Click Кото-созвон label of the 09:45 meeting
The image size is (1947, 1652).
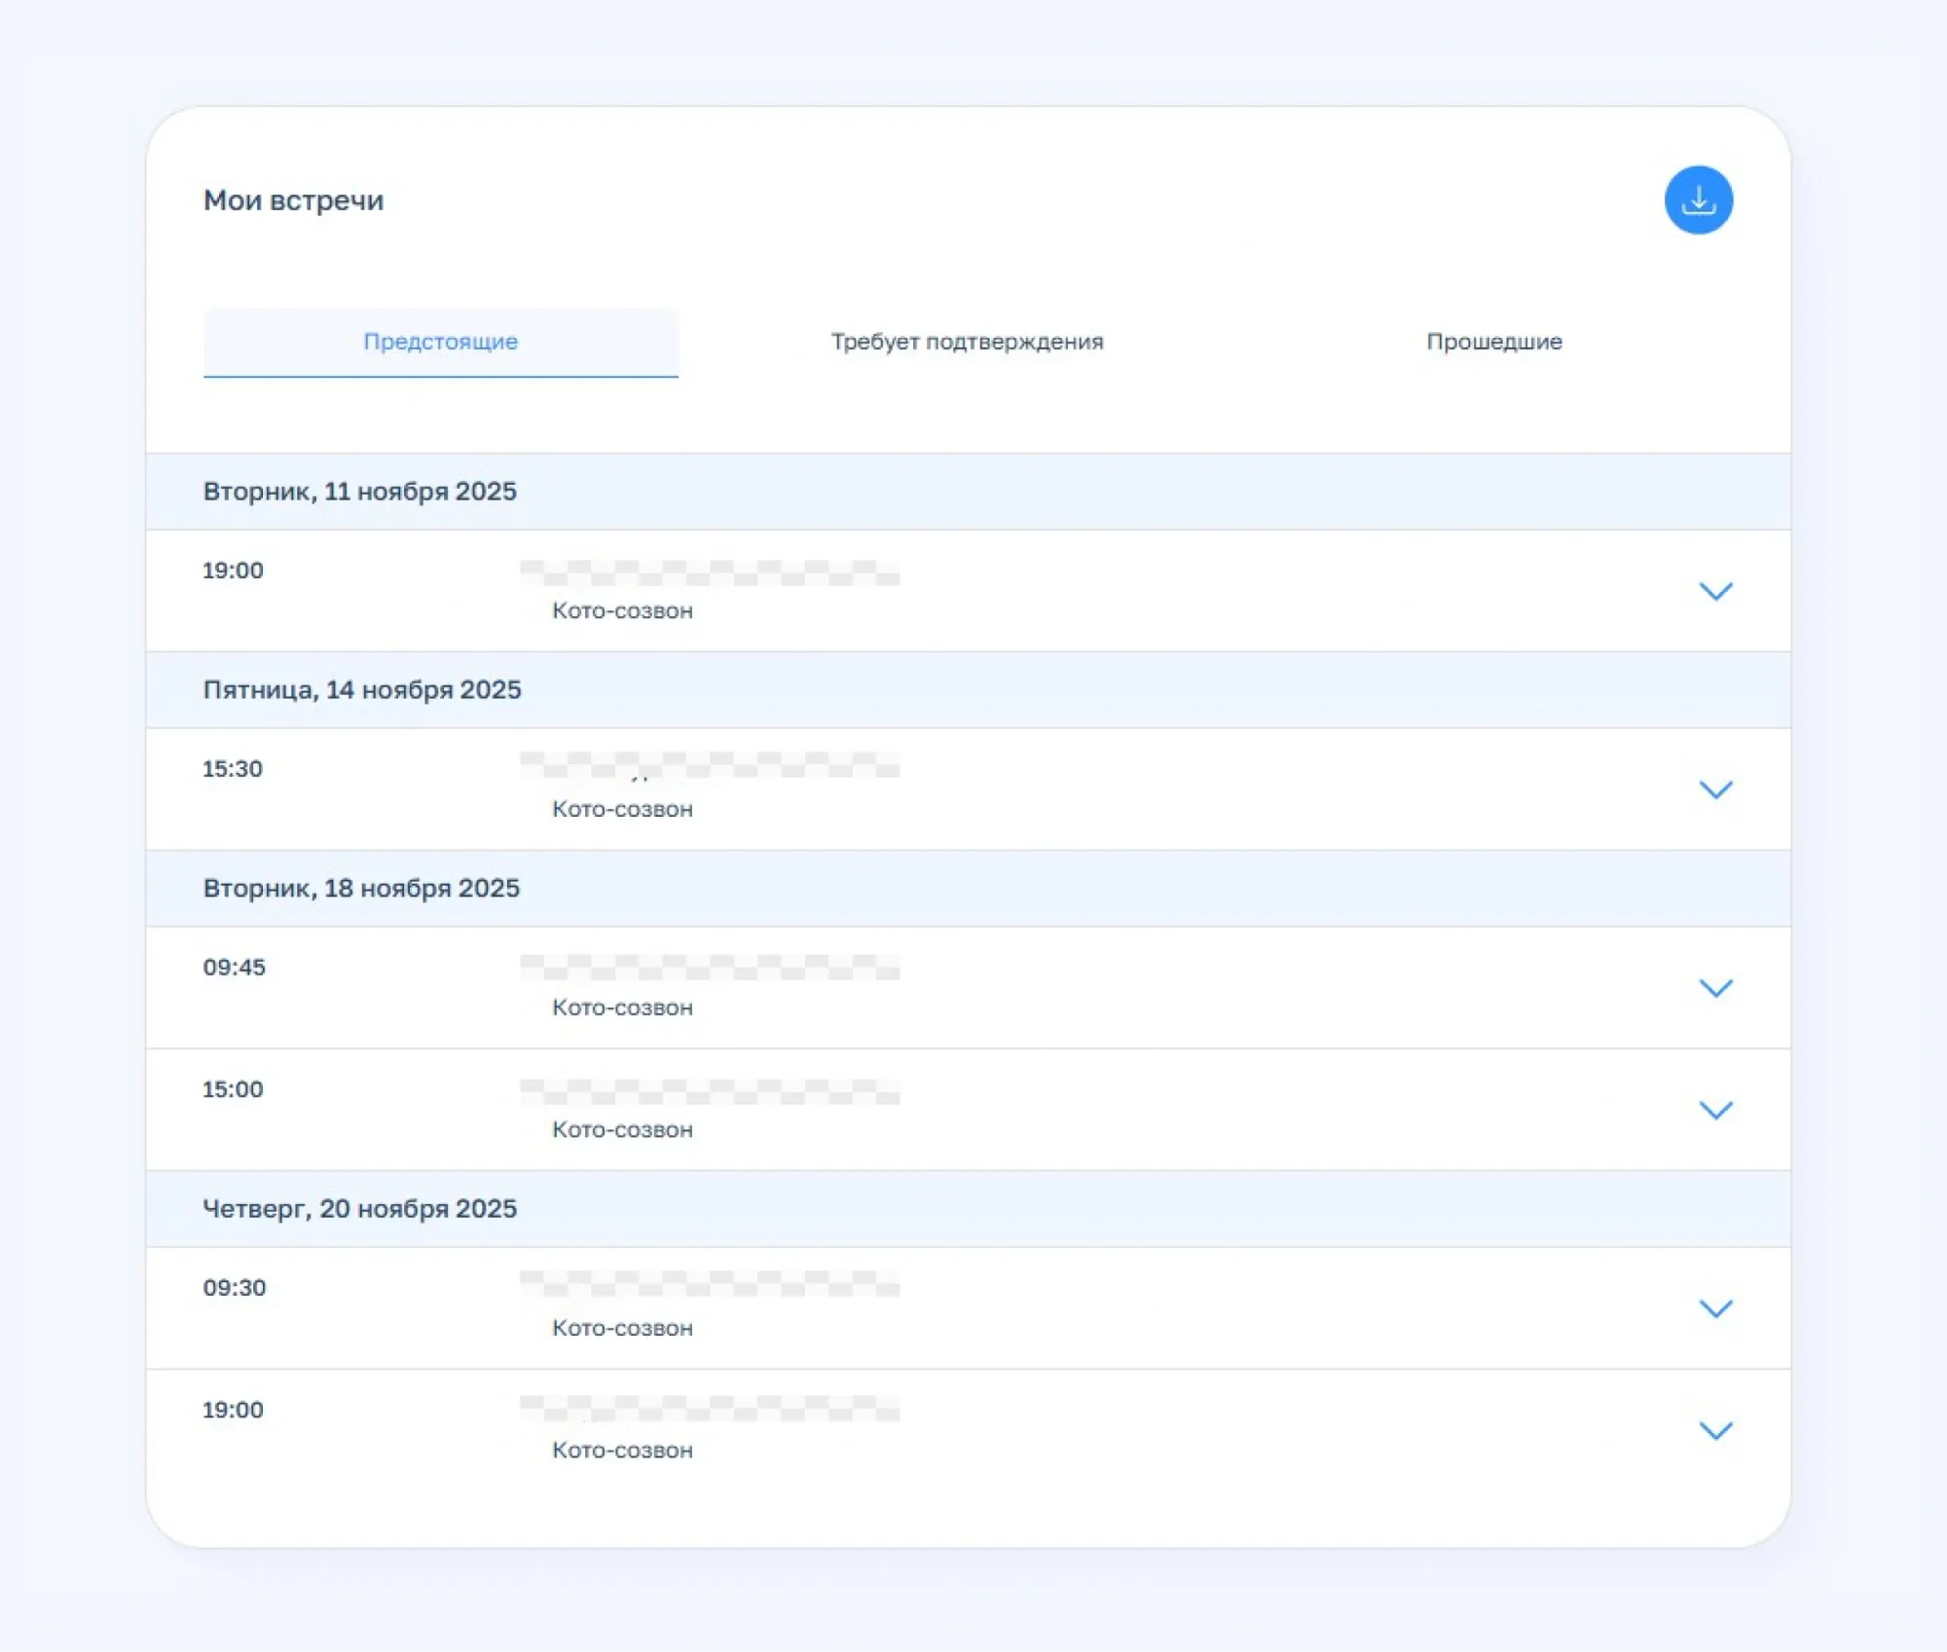tap(622, 1008)
